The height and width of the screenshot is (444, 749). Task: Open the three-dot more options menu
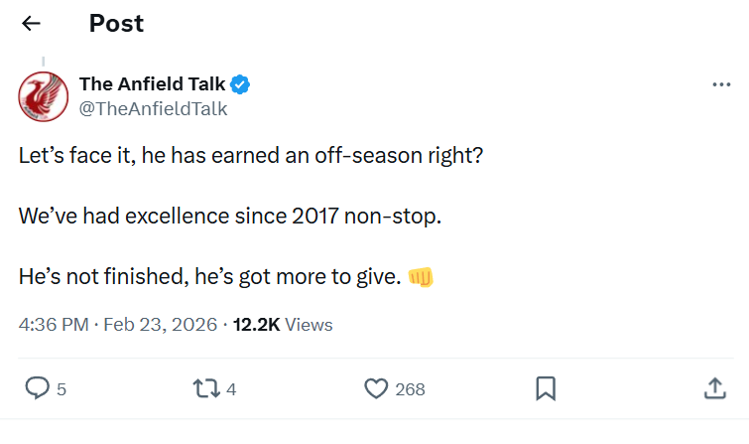coord(721,85)
